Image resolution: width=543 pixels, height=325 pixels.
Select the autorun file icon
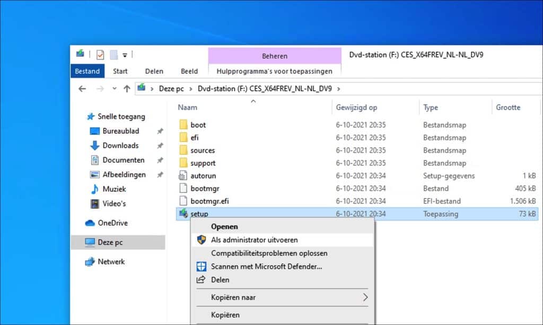click(183, 176)
